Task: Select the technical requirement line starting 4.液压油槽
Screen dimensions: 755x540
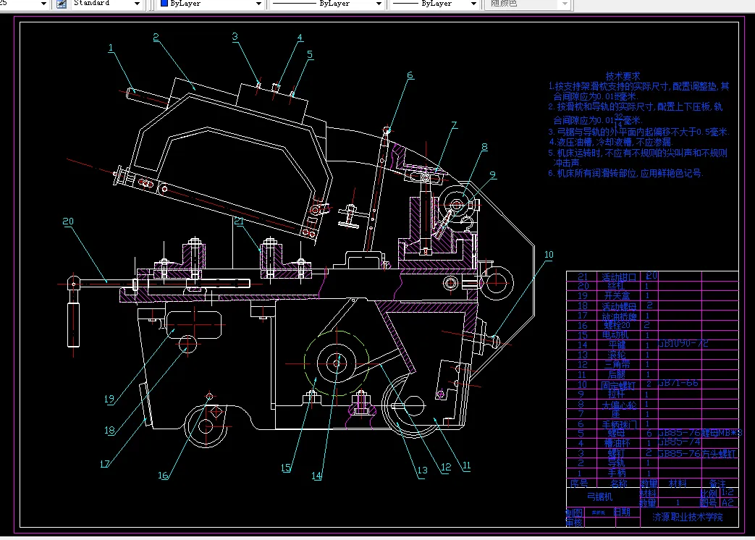Action: (x=610, y=142)
